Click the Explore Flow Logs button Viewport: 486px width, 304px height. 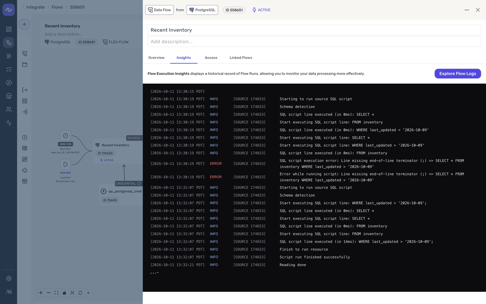coord(458,74)
